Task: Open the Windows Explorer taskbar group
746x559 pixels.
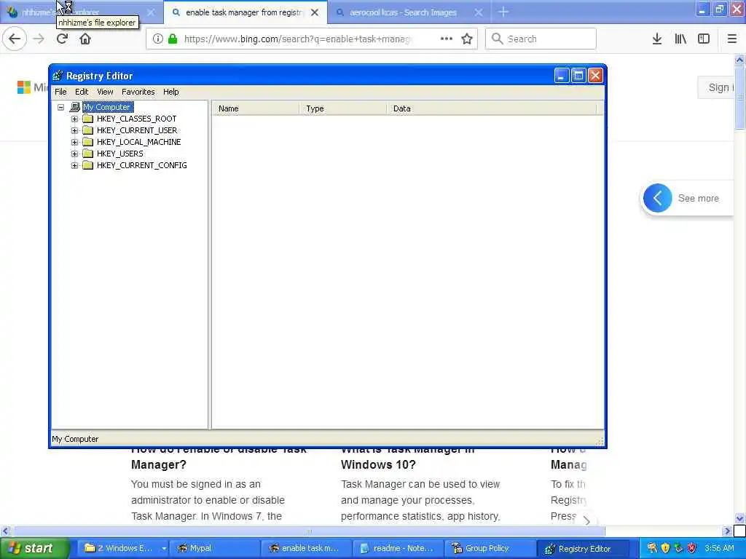Action: (x=124, y=549)
